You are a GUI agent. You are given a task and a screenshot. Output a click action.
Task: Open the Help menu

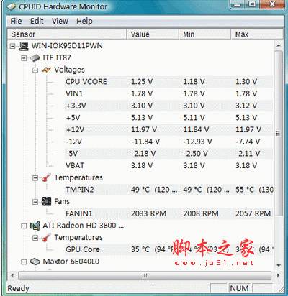click(x=84, y=21)
